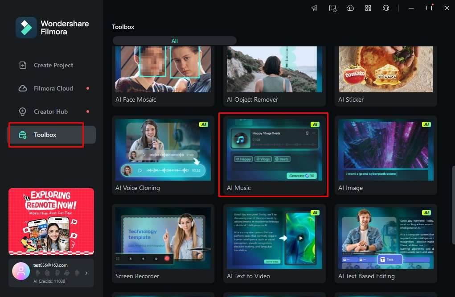
Task: Expand account details with chevron arrow
Action: [86, 273]
